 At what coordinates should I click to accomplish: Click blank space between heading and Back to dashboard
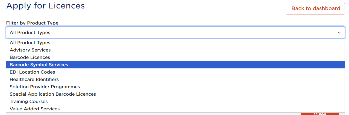click(186, 8)
